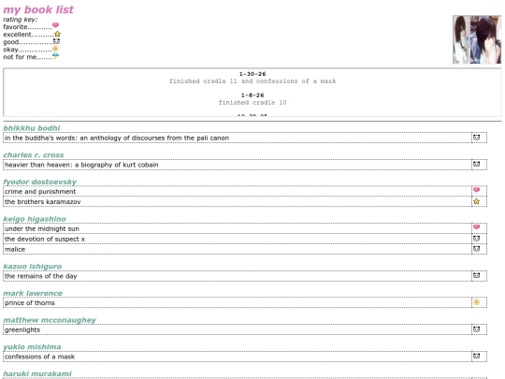
Task: Click the title greenlights
Action: point(22,329)
